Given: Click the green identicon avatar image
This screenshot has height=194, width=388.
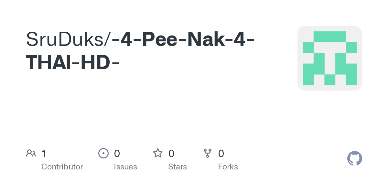Looking at the screenshot, I should [x=329, y=58].
